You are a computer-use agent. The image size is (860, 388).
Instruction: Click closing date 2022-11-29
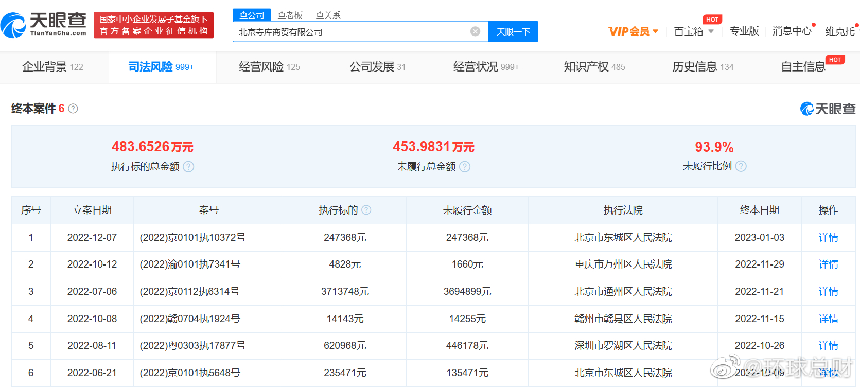tap(760, 264)
